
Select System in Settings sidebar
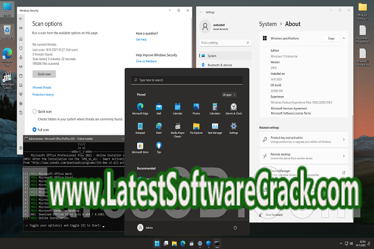(212, 56)
